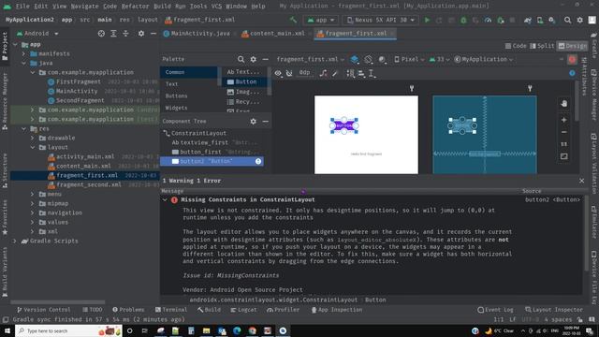
Task: Open the app run configuration dropdown
Action: click(321, 20)
